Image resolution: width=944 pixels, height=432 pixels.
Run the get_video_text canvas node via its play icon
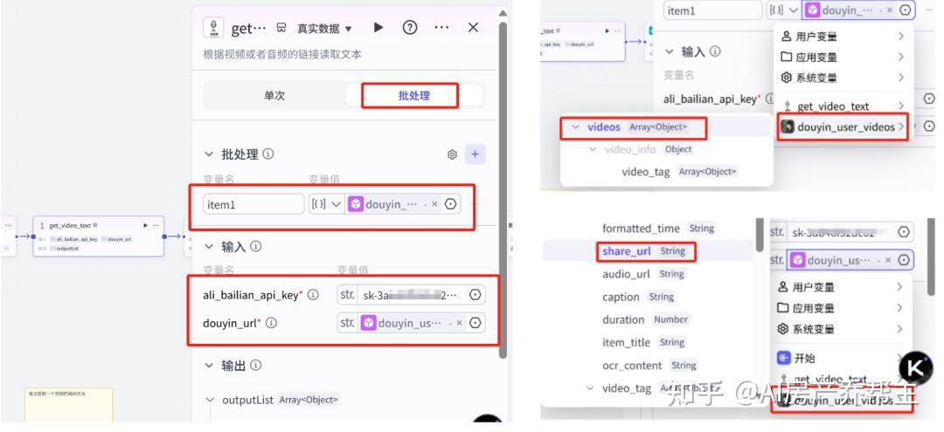click(x=145, y=225)
